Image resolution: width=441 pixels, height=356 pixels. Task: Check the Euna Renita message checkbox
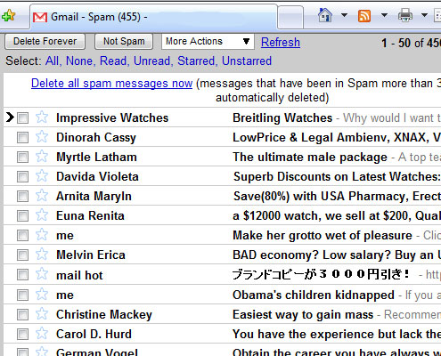(x=22, y=215)
